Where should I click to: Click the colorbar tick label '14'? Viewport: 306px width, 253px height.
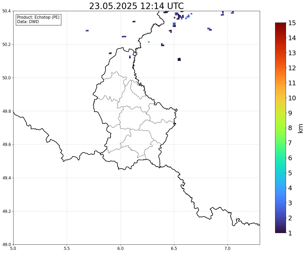click(x=292, y=38)
